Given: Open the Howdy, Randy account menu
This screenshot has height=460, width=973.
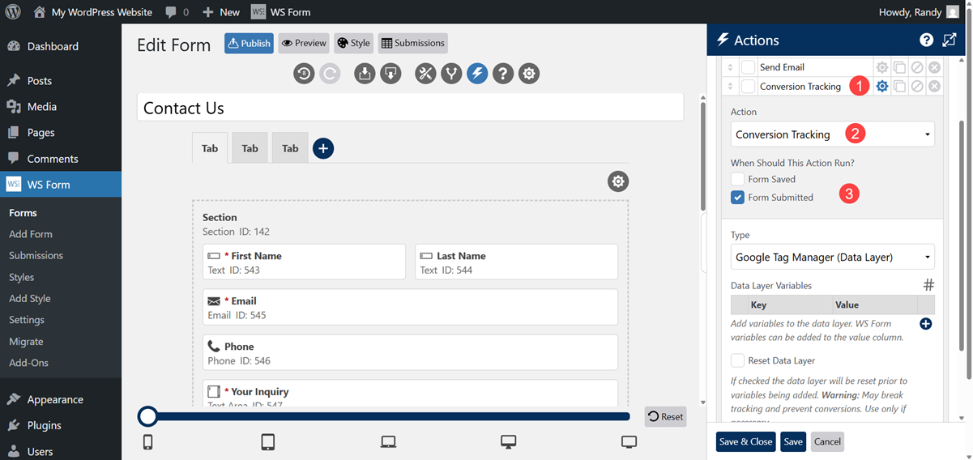Looking at the screenshot, I should coord(917,12).
